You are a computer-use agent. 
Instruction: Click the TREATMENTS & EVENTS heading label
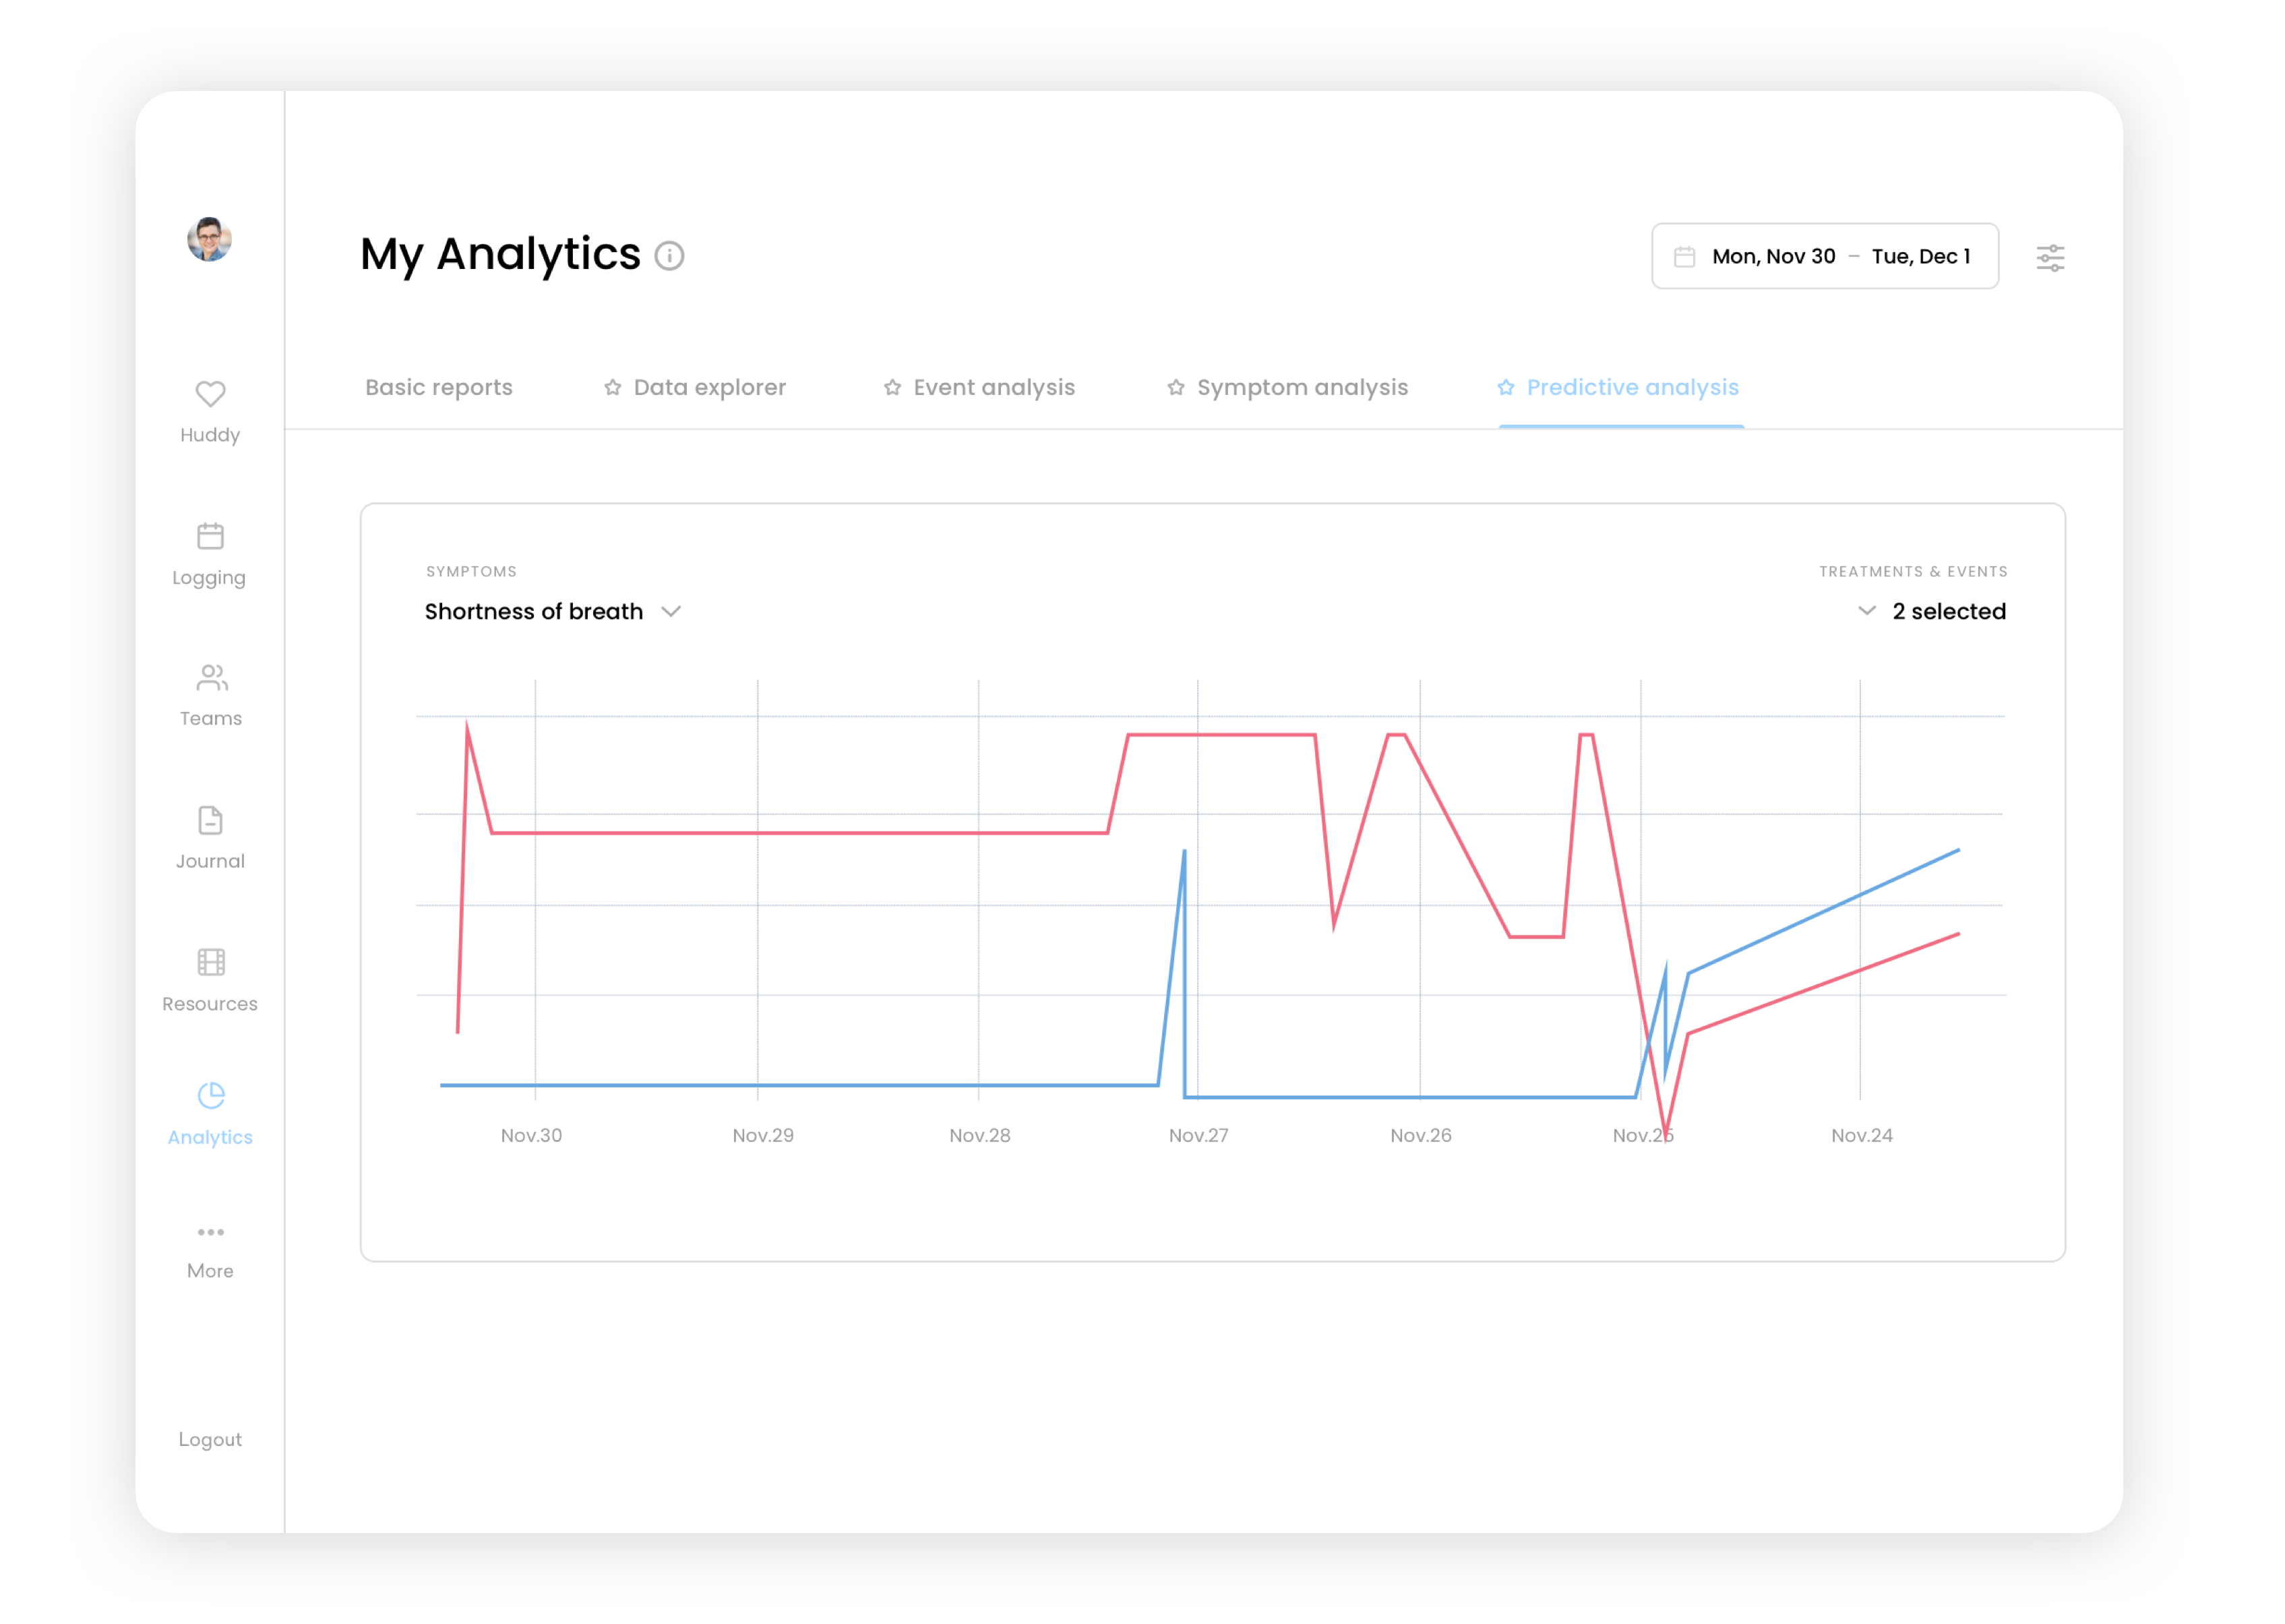coord(1912,572)
